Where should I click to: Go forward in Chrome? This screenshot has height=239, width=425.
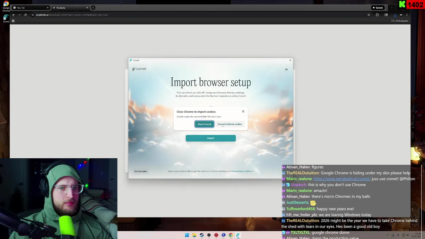19,15
